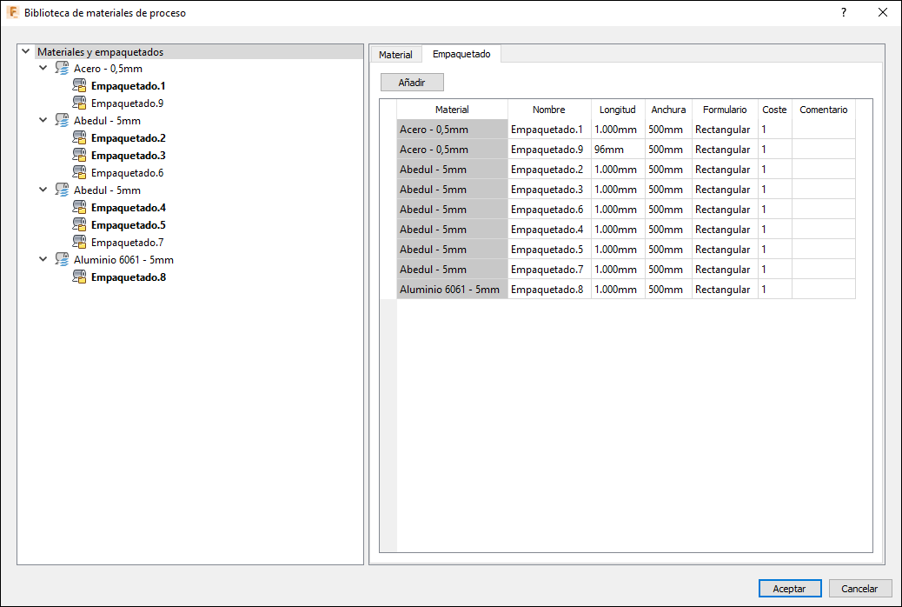Screen dimensions: 902x607
Task: Select Empaquetado.8 in the tree
Action: pos(129,277)
